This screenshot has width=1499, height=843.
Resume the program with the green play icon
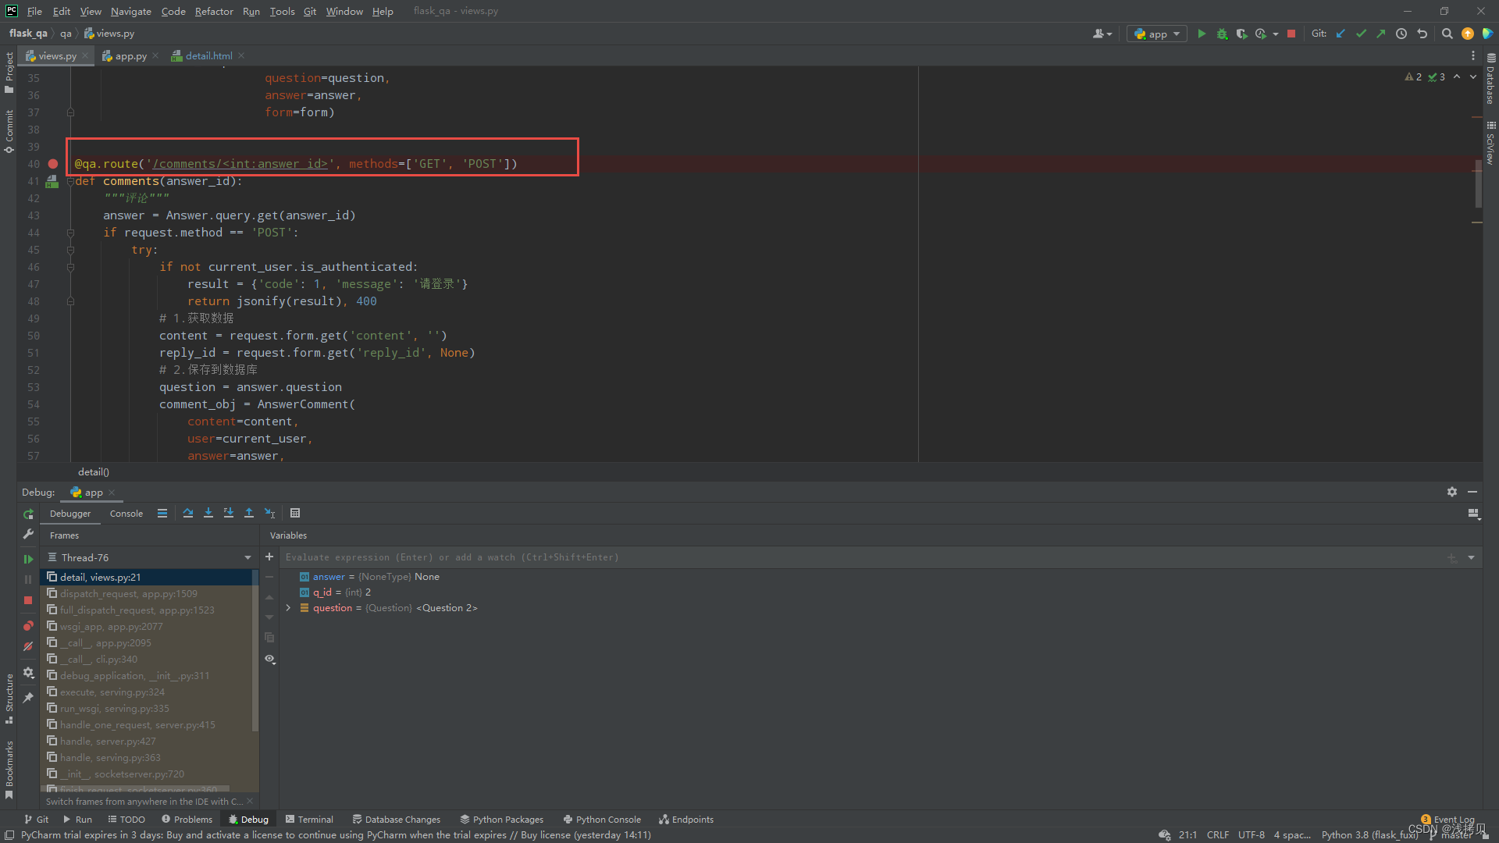coord(28,559)
